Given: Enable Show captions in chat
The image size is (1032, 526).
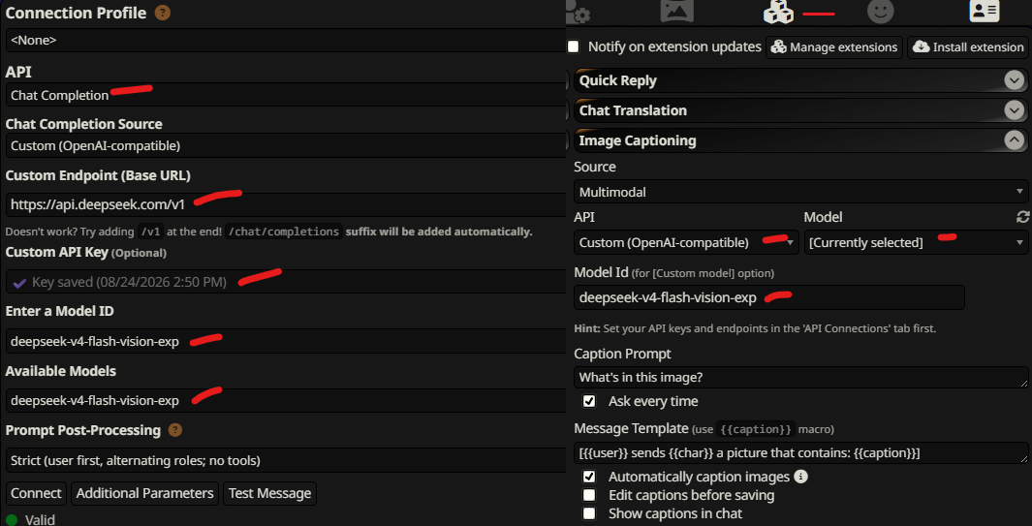Looking at the screenshot, I should [589, 513].
